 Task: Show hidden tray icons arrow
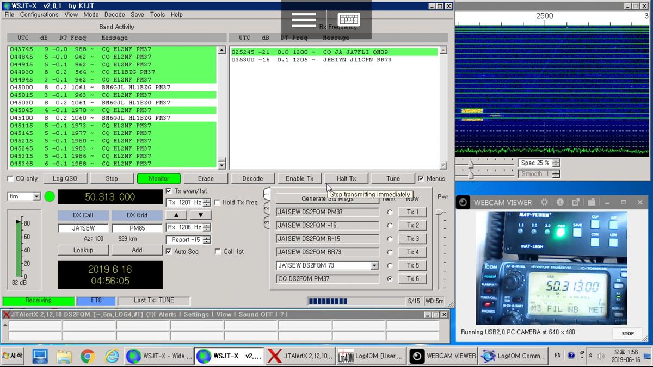pos(591,356)
